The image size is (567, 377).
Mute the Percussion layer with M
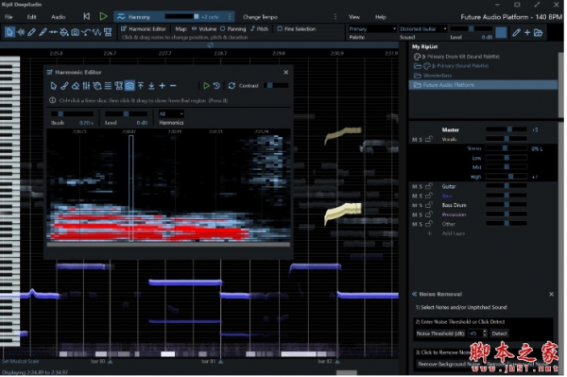point(416,215)
